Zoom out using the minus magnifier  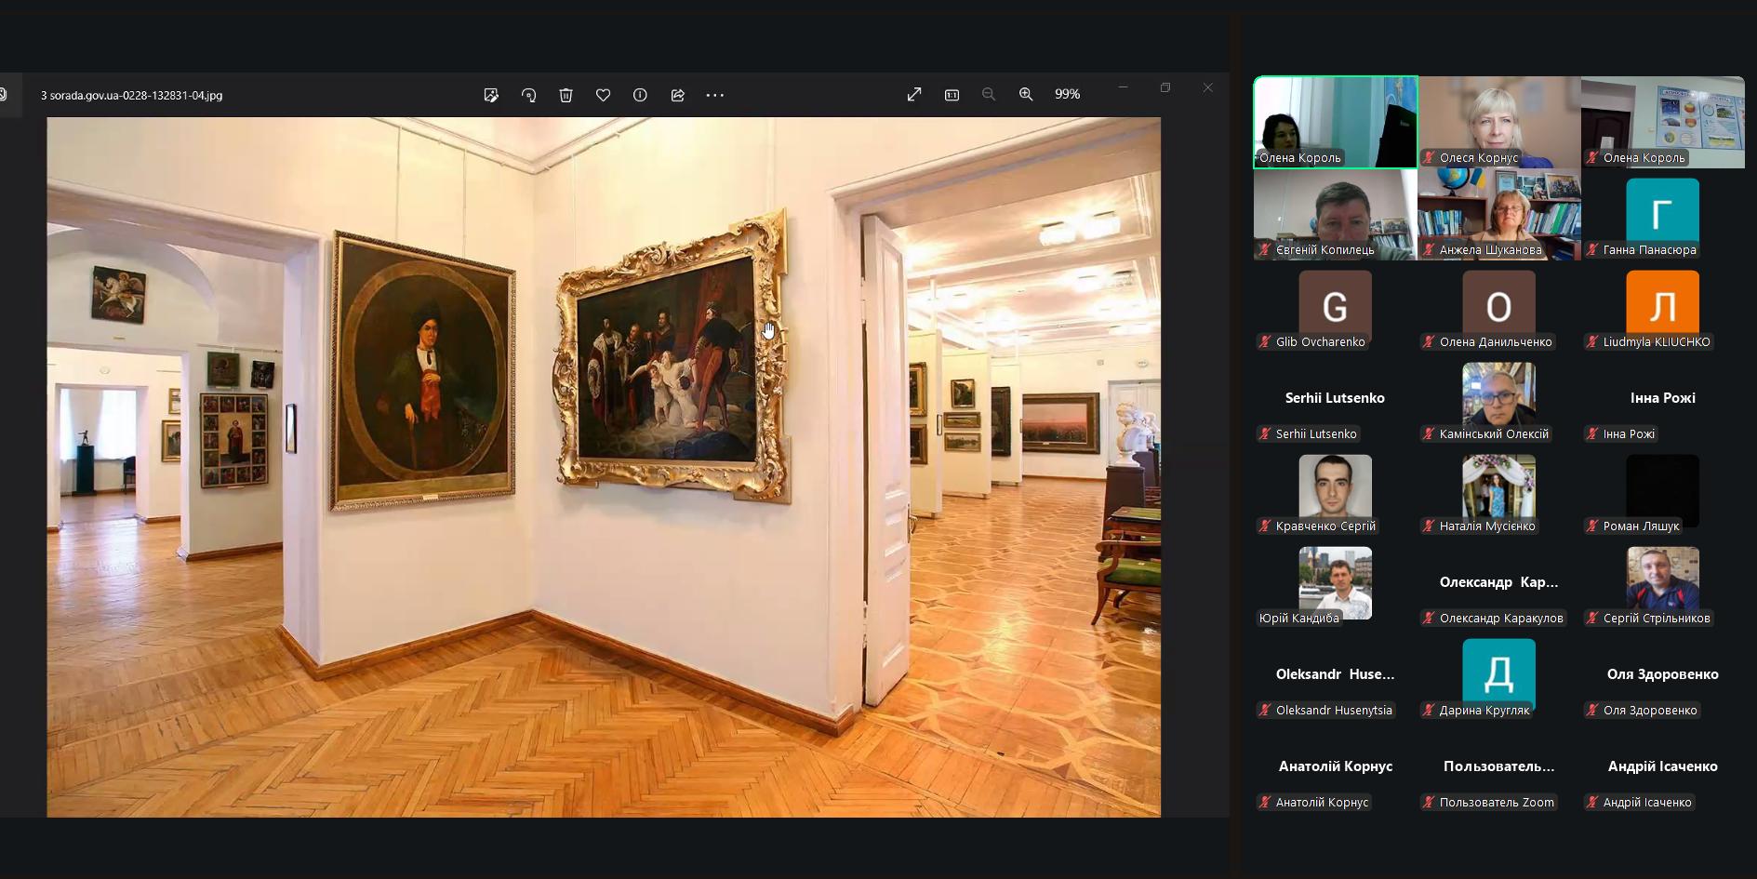coord(989,94)
